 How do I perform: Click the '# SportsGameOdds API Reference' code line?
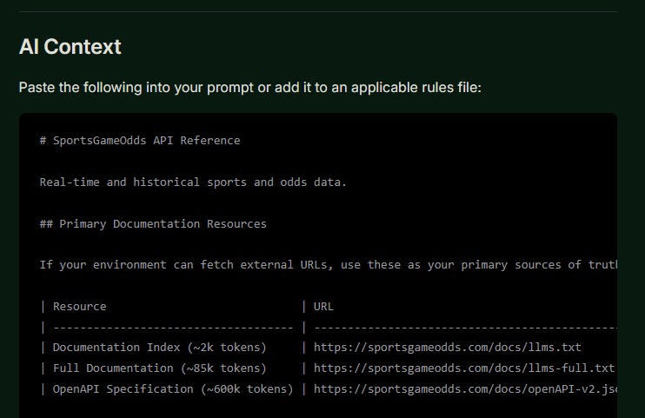(140, 141)
